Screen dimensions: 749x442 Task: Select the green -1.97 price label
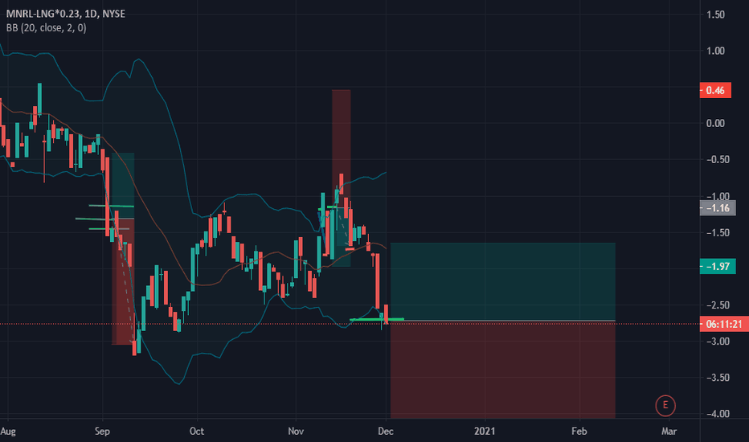718,266
